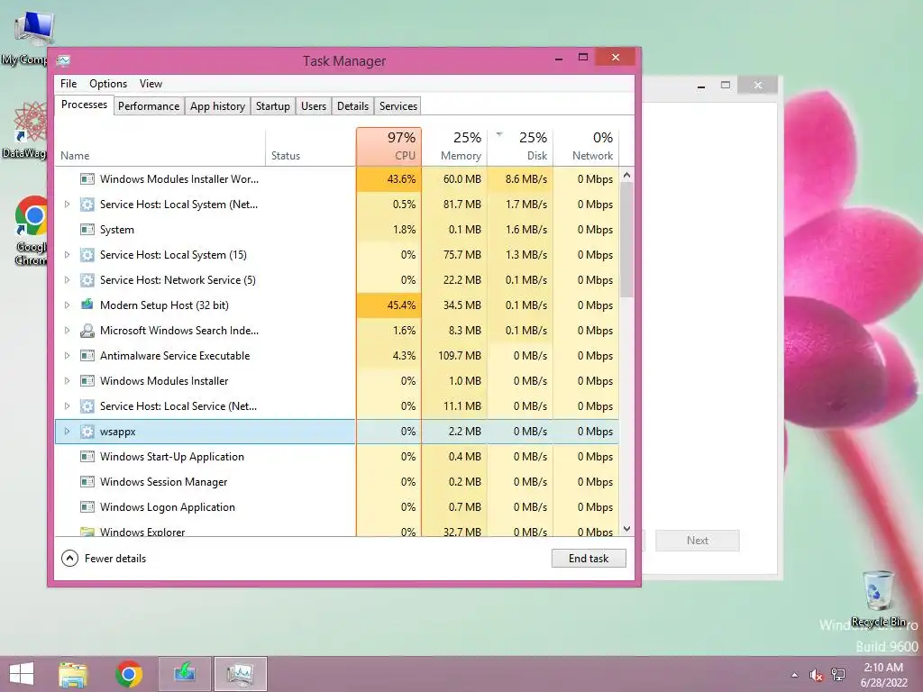Open File Explorer from the taskbar

click(x=73, y=674)
